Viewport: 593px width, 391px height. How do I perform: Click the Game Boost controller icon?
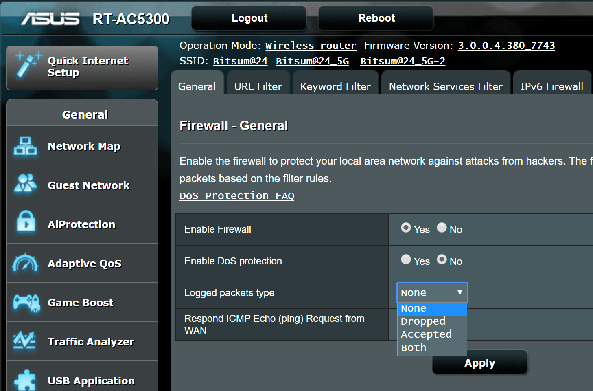(26, 303)
